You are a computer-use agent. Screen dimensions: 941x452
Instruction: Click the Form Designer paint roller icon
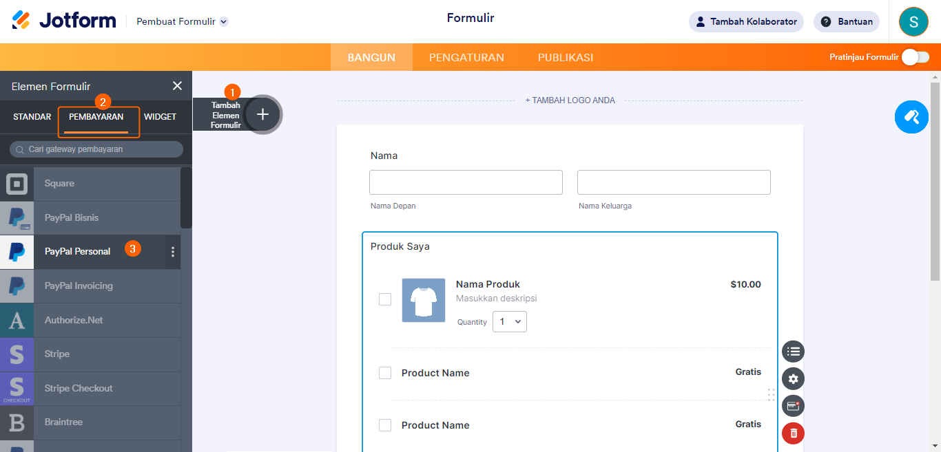[x=911, y=117]
